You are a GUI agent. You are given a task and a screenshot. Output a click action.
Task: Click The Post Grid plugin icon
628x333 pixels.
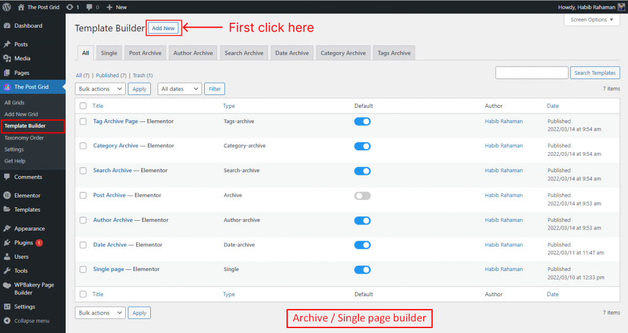pyautogui.click(x=7, y=87)
